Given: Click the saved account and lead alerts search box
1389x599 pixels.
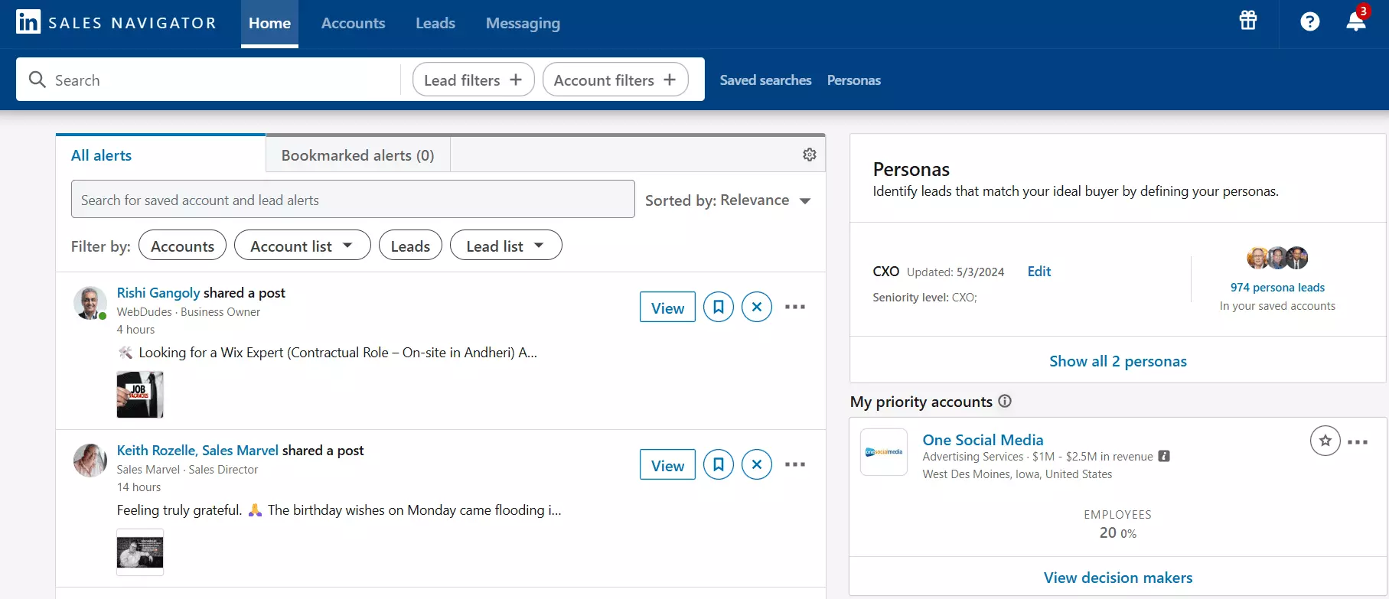Looking at the screenshot, I should (353, 199).
